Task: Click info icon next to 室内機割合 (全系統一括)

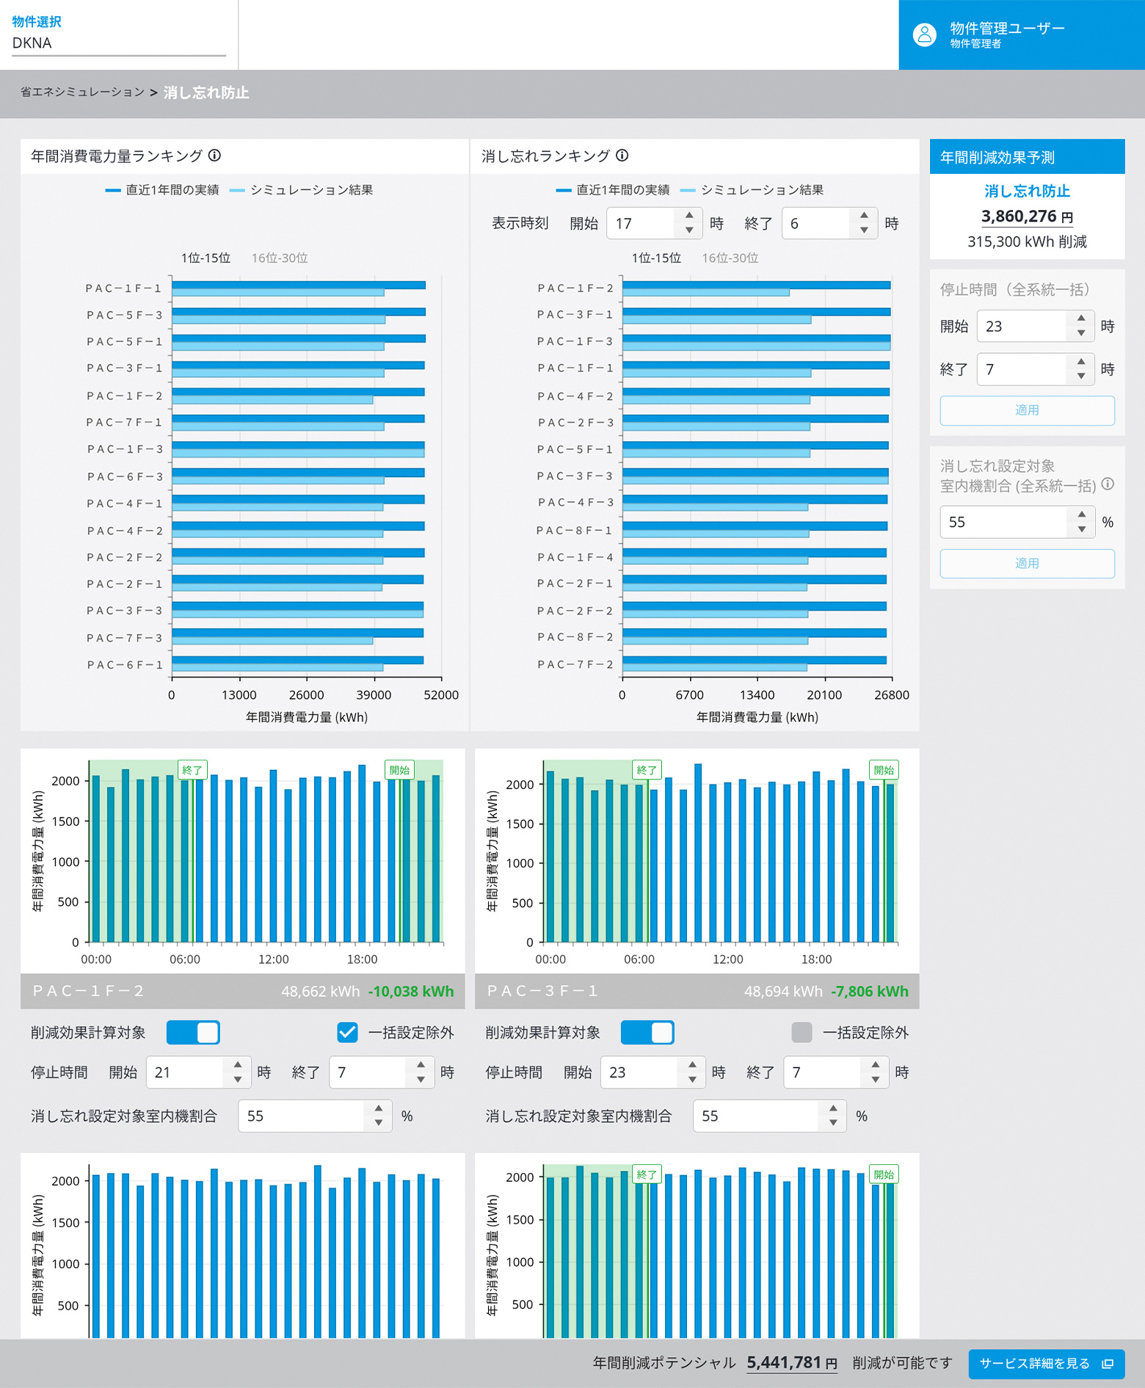Action: point(1108,484)
